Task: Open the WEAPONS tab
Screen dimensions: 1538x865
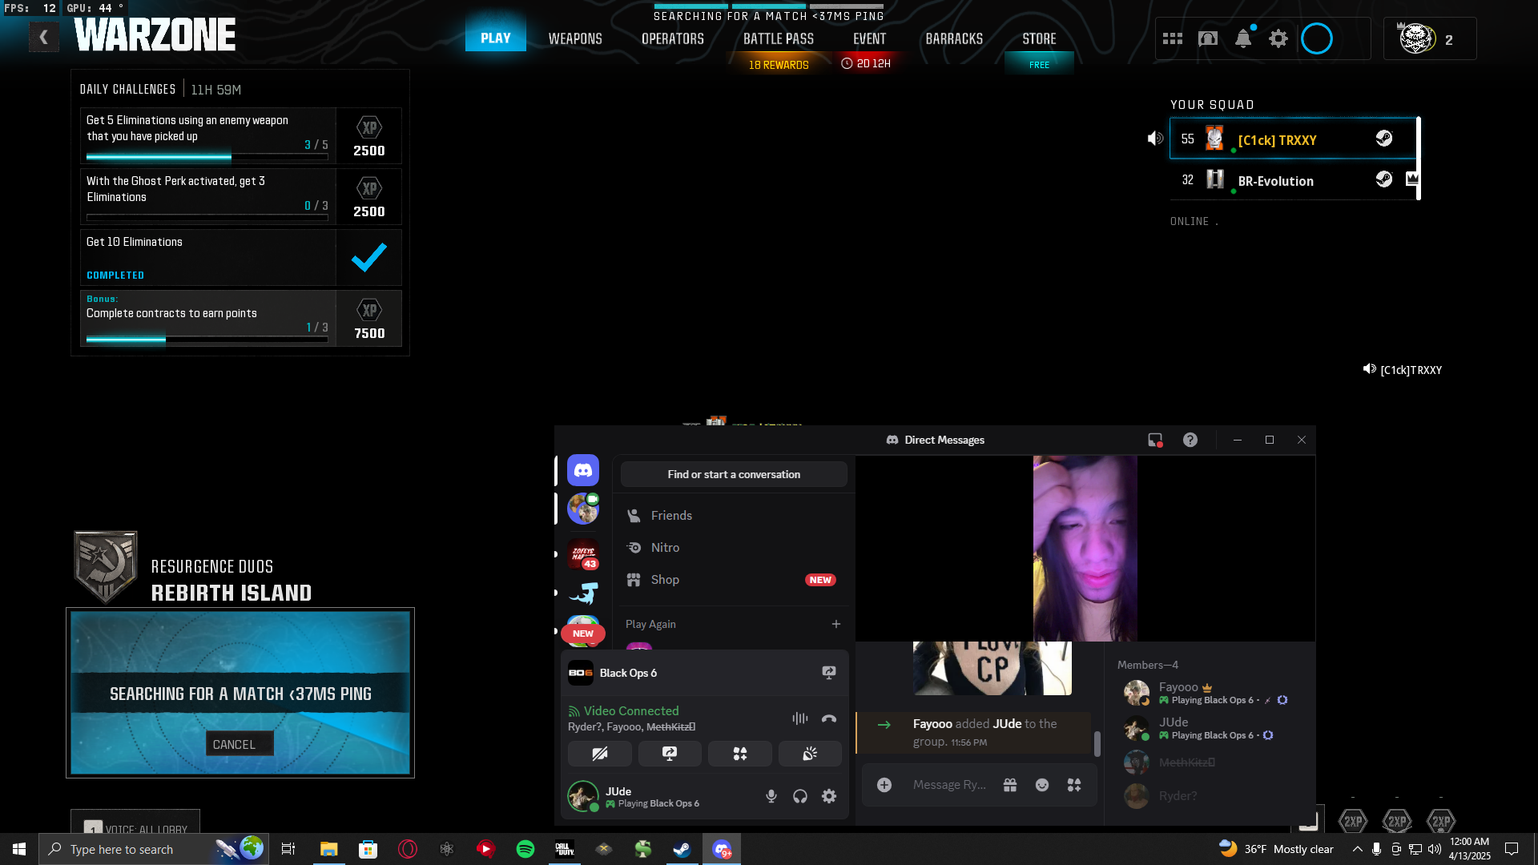Action: click(575, 38)
